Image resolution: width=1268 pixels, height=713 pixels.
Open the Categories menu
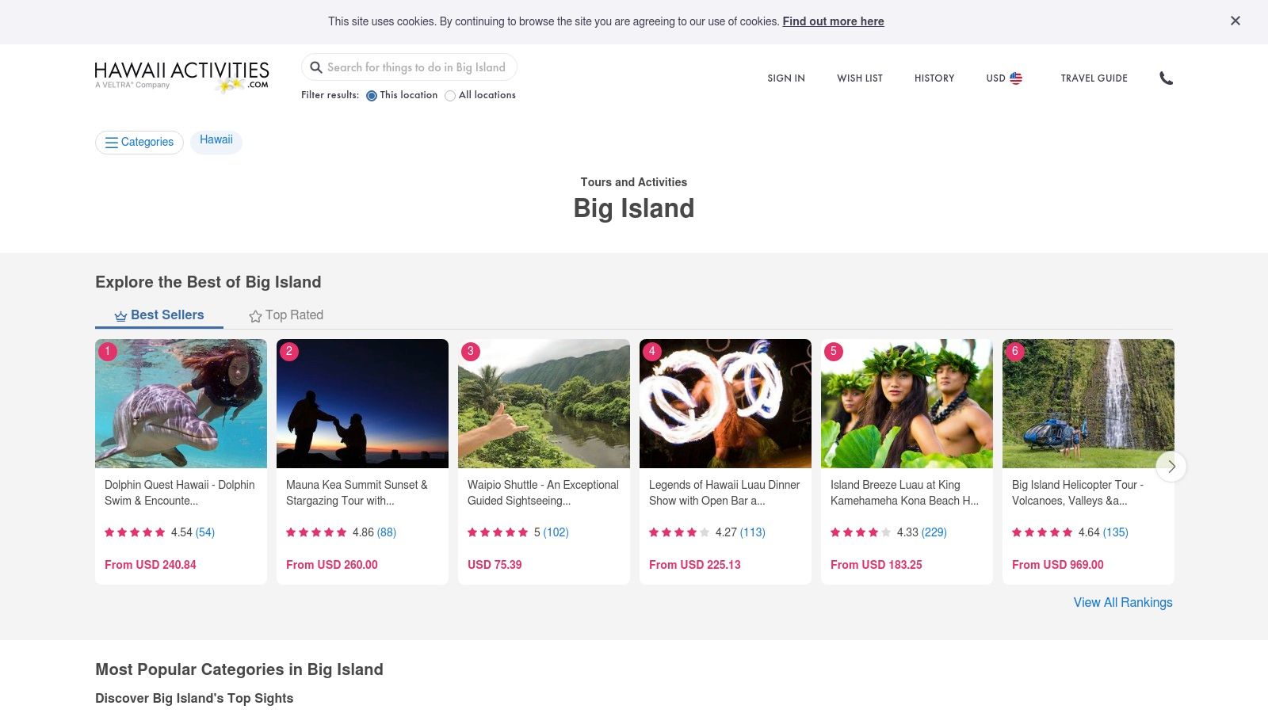(x=139, y=143)
